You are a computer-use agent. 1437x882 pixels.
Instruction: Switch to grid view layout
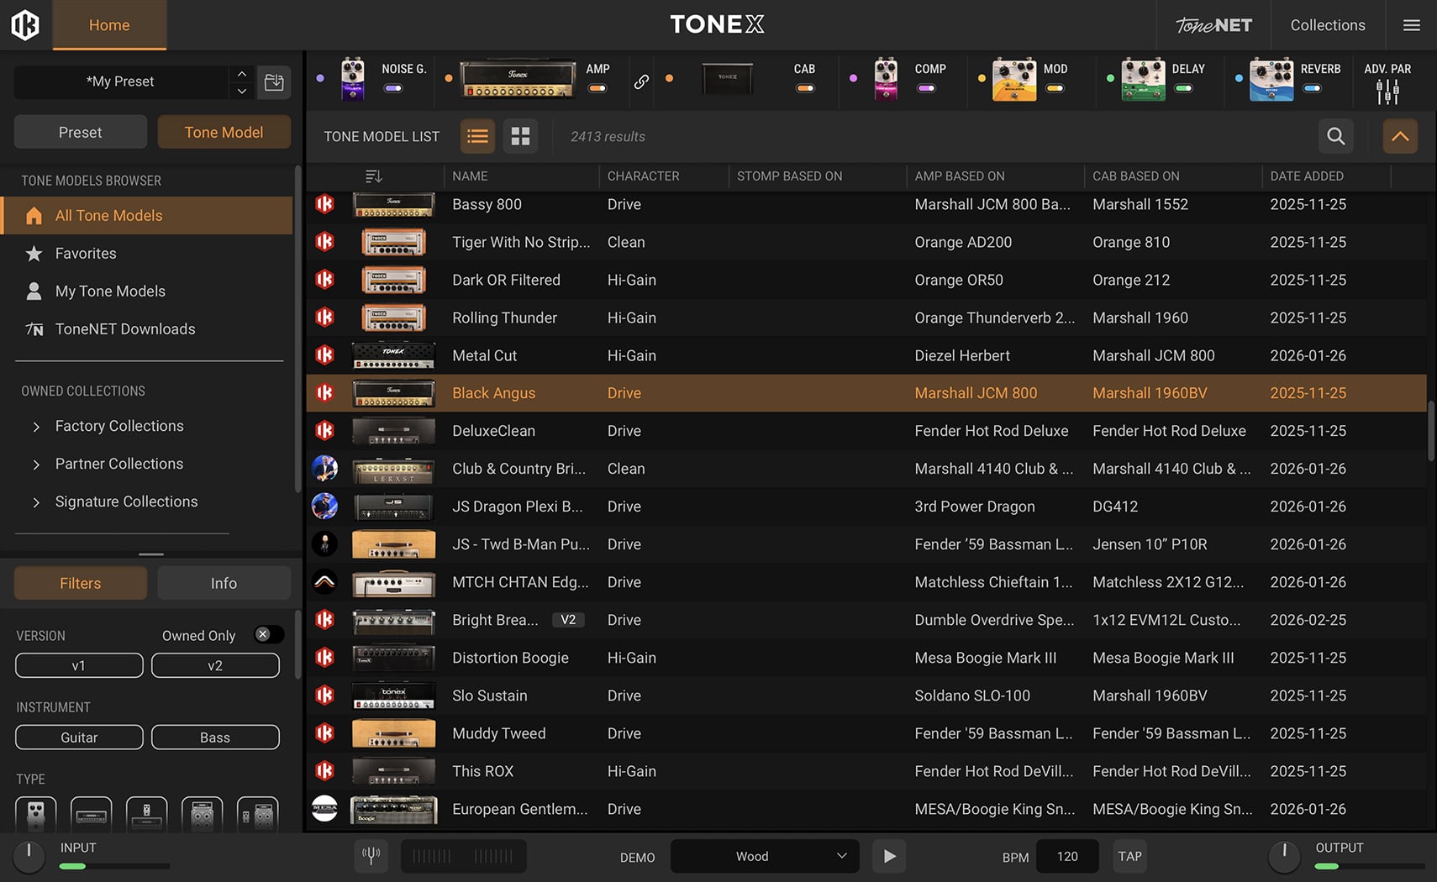(x=520, y=136)
